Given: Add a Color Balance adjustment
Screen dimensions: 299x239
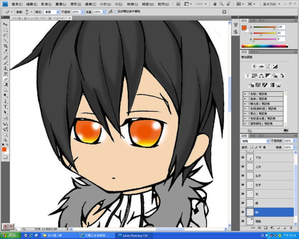Looking at the screenshot, I should coord(261,76).
